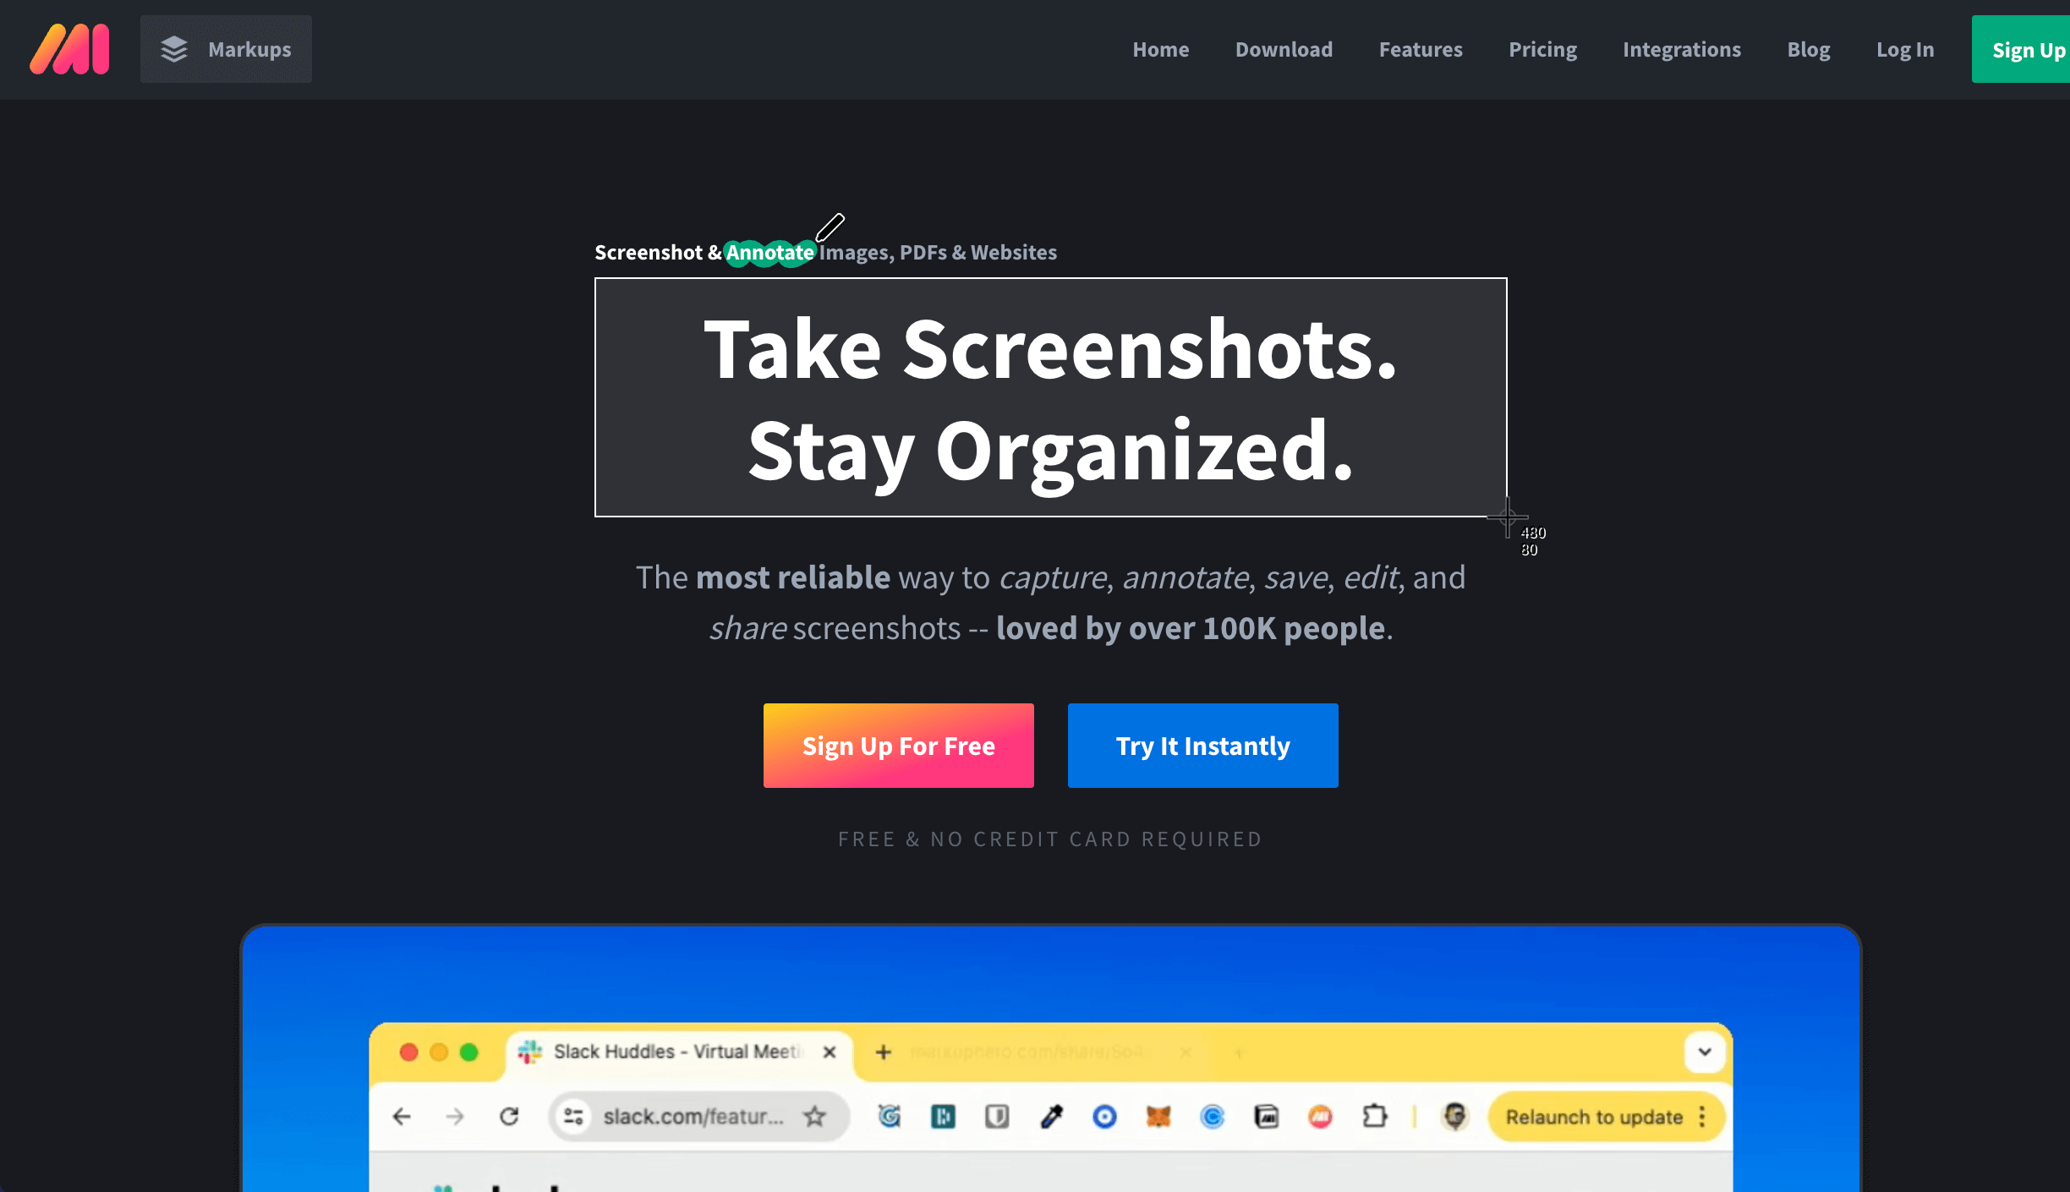The image size is (2070, 1192).
Task: Click the Try It Instantly button
Action: pos(1202,746)
